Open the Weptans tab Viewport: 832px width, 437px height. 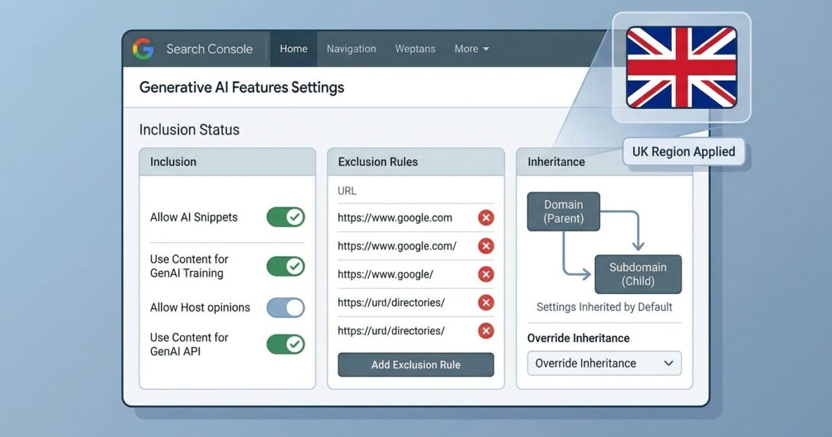tap(415, 49)
